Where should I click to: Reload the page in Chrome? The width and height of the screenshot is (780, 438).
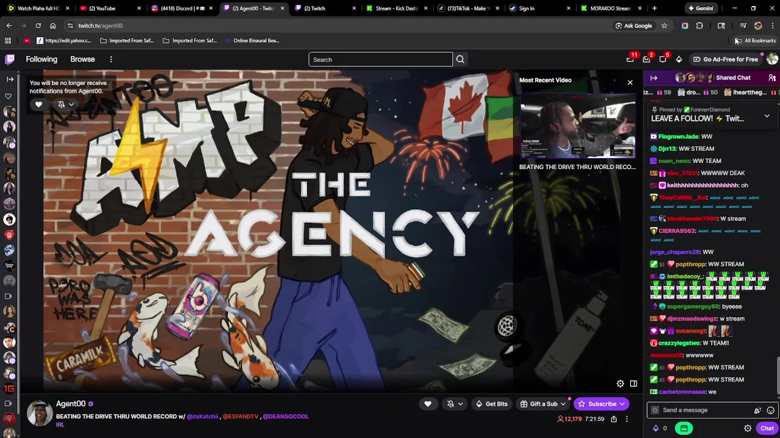[x=38, y=26]
